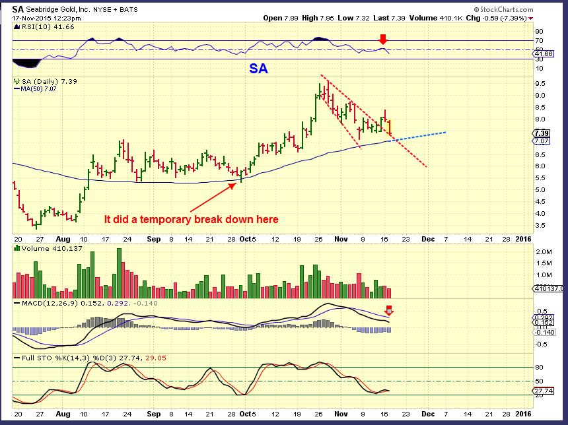Image resolution: width=568 pixels, height=425 pixels.
Task: Click the 70 label on RSI axis
Action: (x=540, y=40)
